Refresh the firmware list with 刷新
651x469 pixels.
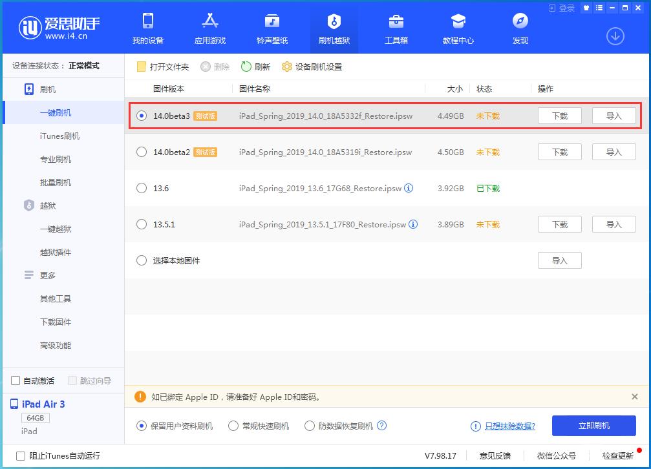point(255,66)
